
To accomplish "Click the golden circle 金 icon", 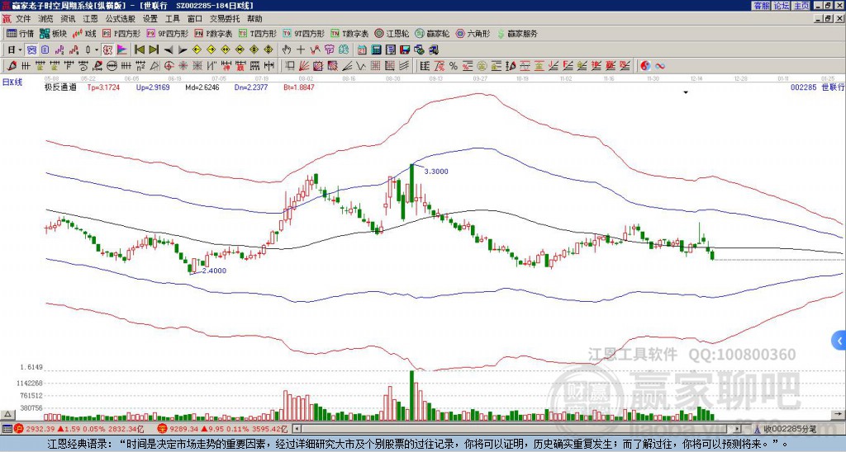I will (482, 66).
